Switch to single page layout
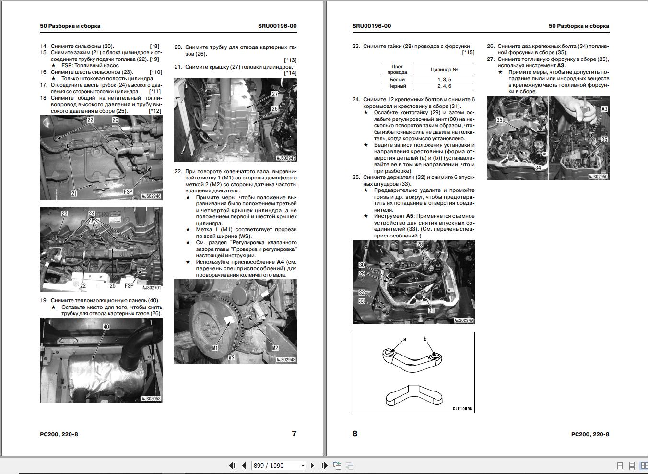This screenshot has height=474, width=648. (620, 466)
